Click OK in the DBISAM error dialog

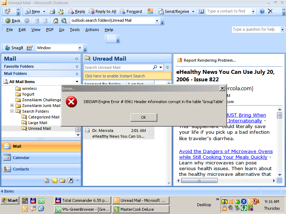(x=143, y=117)
